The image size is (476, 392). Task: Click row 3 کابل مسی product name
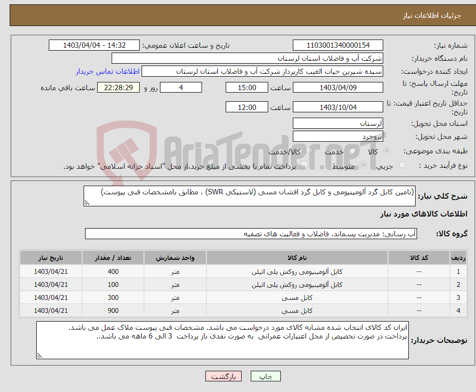click(x=297, y=298)
